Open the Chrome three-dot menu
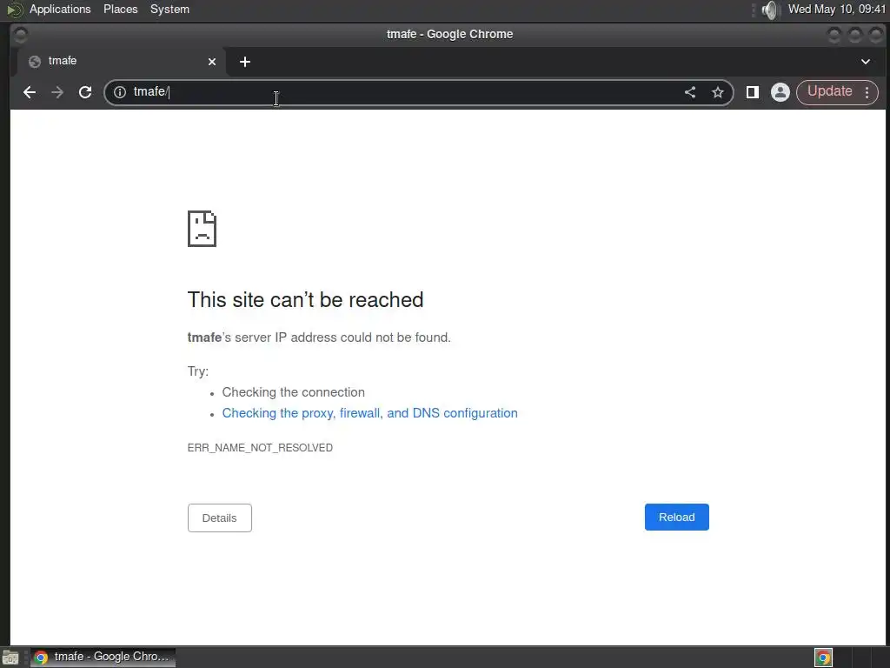Image resolution: width=890 pixels, height=668 pixels. pyautogui.click(x=867, y=92)
